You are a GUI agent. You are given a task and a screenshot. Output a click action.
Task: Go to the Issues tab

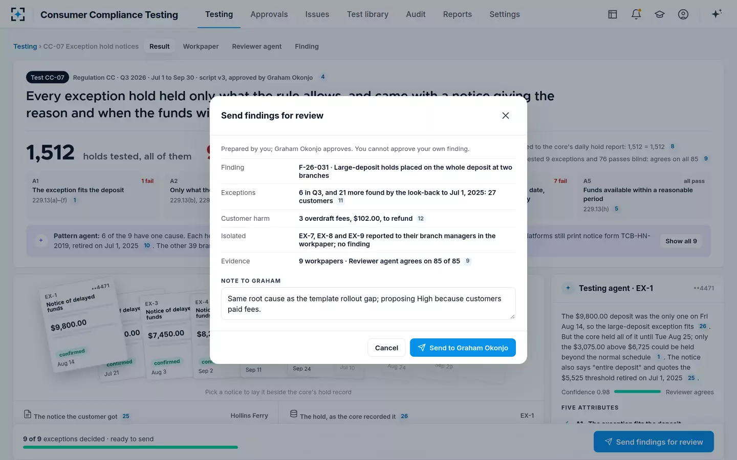click(x=317, y=14)
